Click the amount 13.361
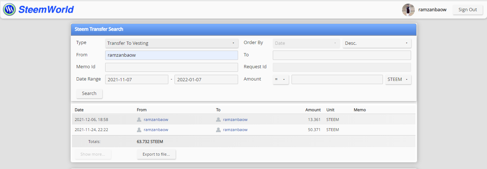This screenshot has height=169, width=487. pyautogui.click(x=314, y=120)
